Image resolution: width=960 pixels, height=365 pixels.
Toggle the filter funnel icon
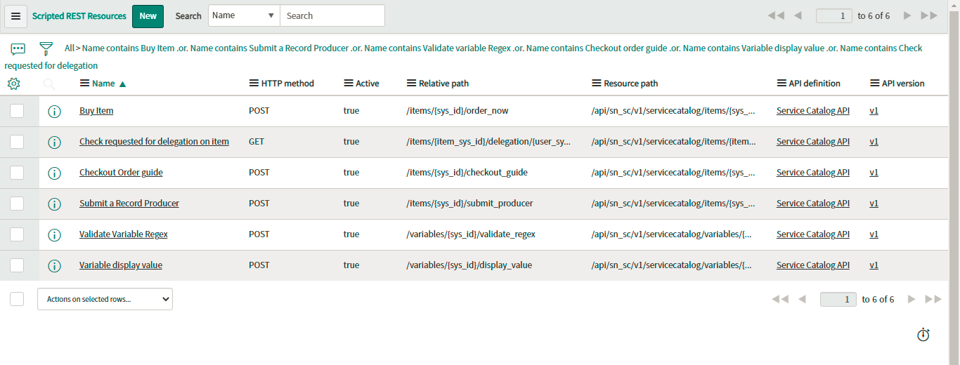[46, 49]
